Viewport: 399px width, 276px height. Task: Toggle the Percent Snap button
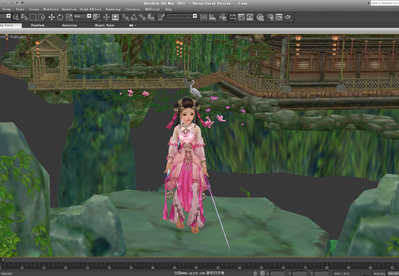coord(143,17)
